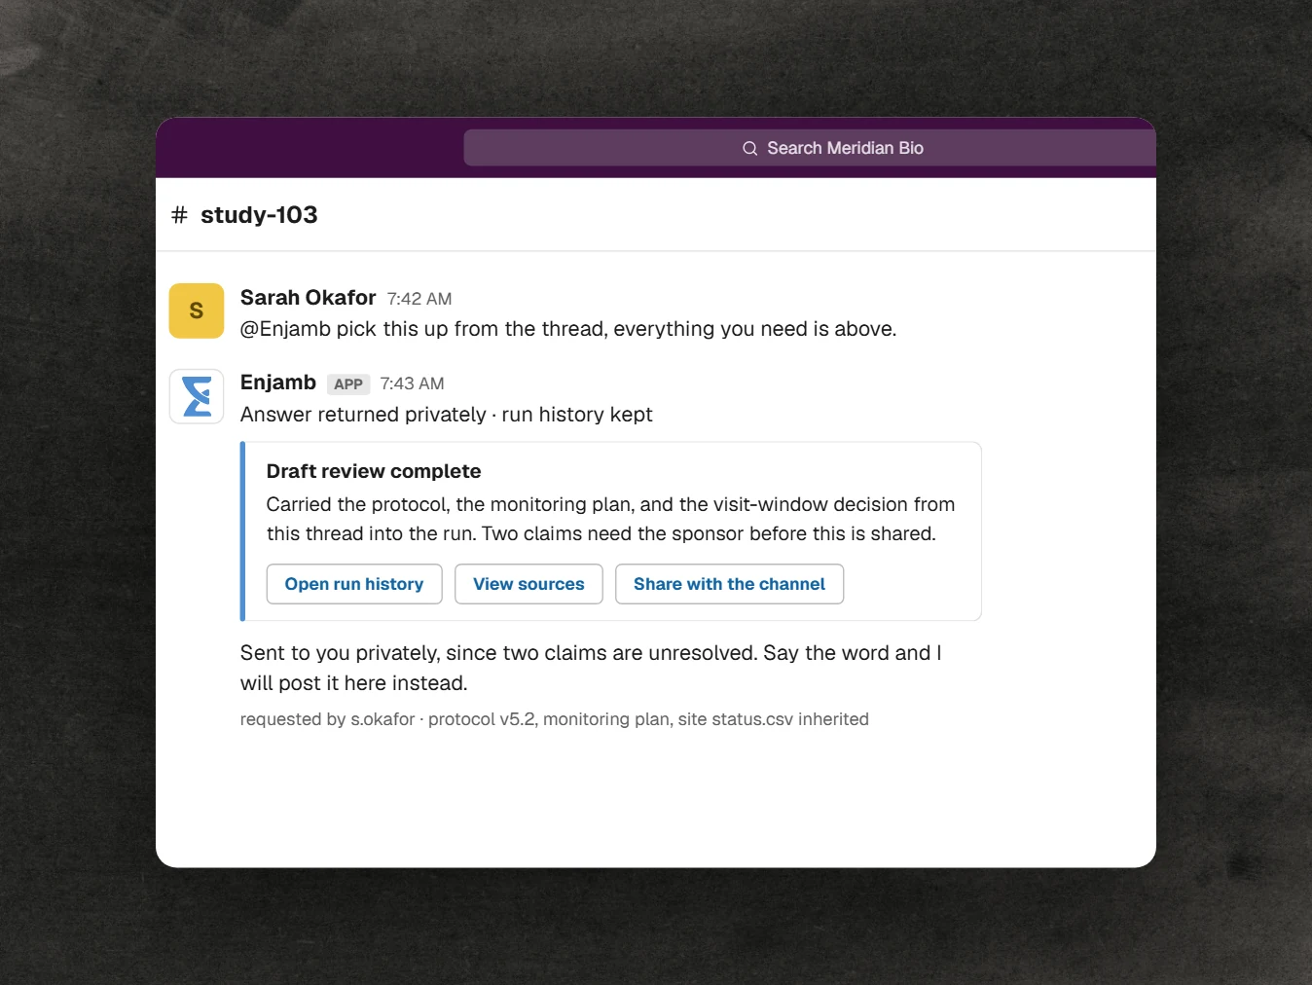This screenshot has height=985, width=1312.
Task: Open the Enjamb app name
Action: (x=278, y=383)
